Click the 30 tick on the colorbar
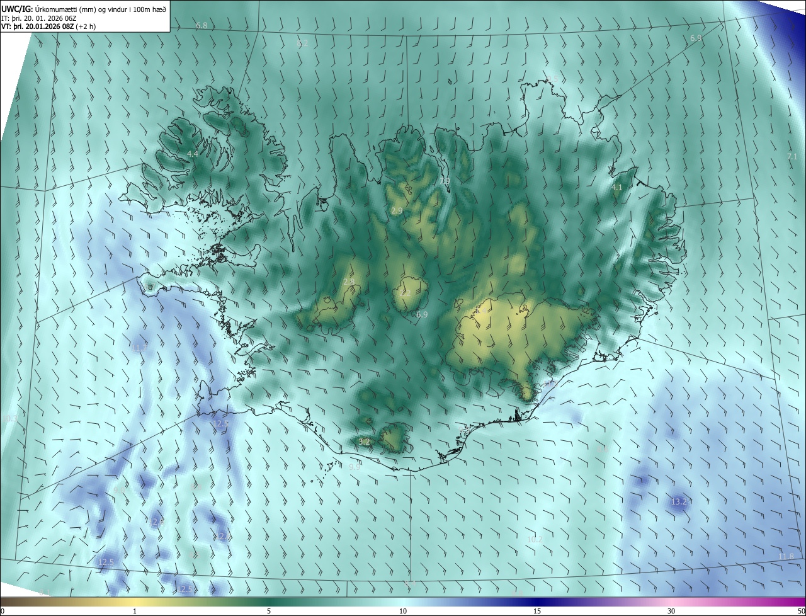This screenshot has height=616, width=806. (671, 611)
